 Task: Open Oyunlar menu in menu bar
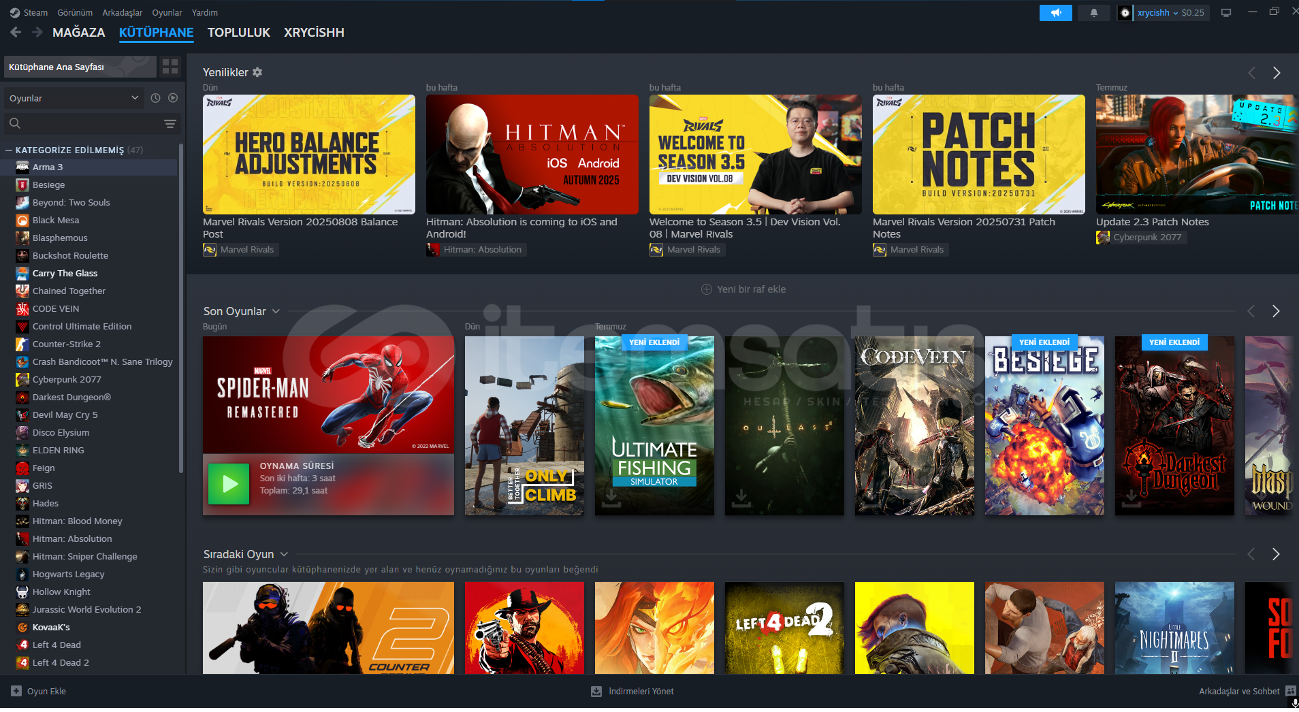point(167,12)
